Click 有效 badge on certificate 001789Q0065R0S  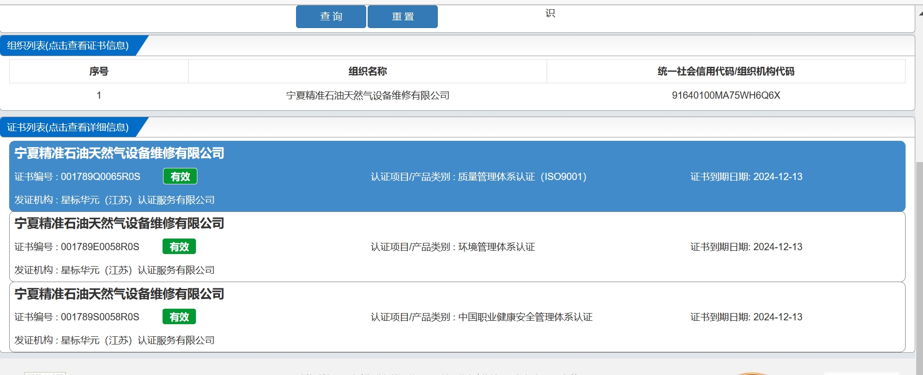point(180,177)
